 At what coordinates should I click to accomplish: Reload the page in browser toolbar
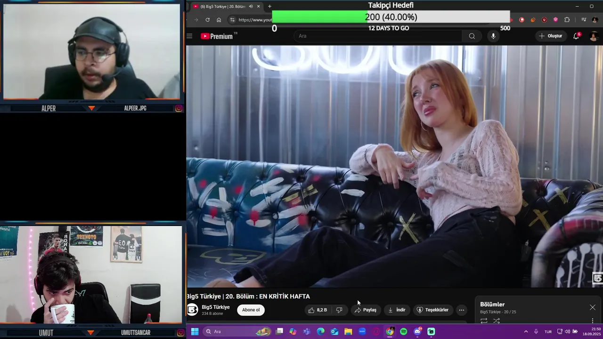pyautogui.click(x=207, y=20)
